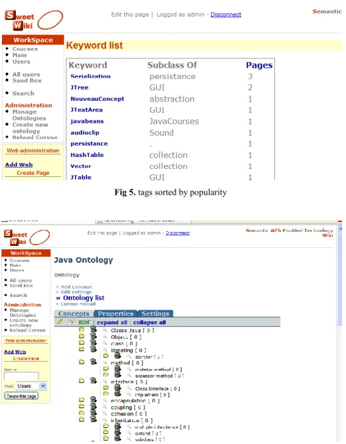
Task: Open the JTree keyword
Action: 80,87
